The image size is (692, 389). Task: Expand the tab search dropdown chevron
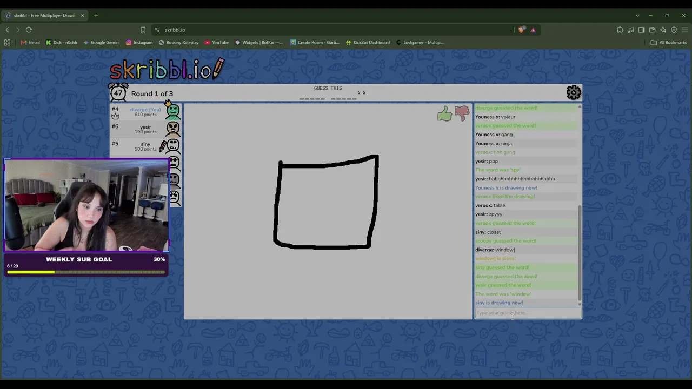(x=637, y=15)
